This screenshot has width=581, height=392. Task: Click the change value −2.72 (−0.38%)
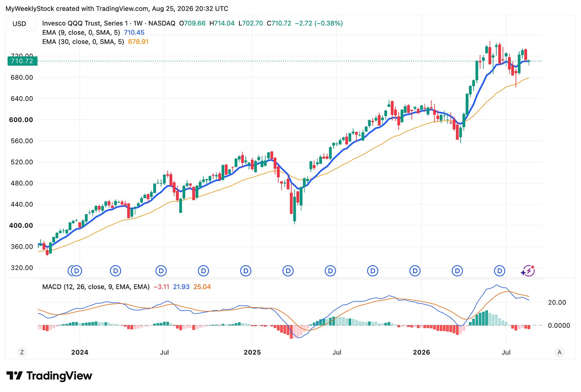319,23
